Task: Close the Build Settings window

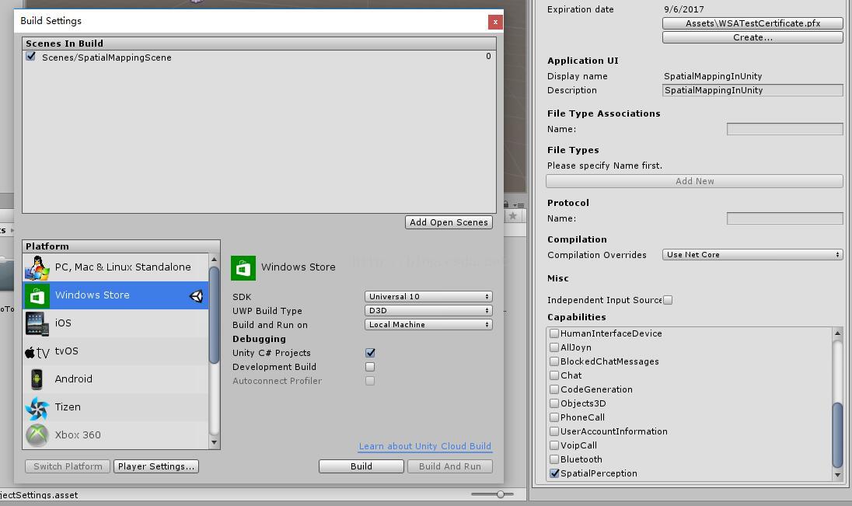Action: [495, 22]
